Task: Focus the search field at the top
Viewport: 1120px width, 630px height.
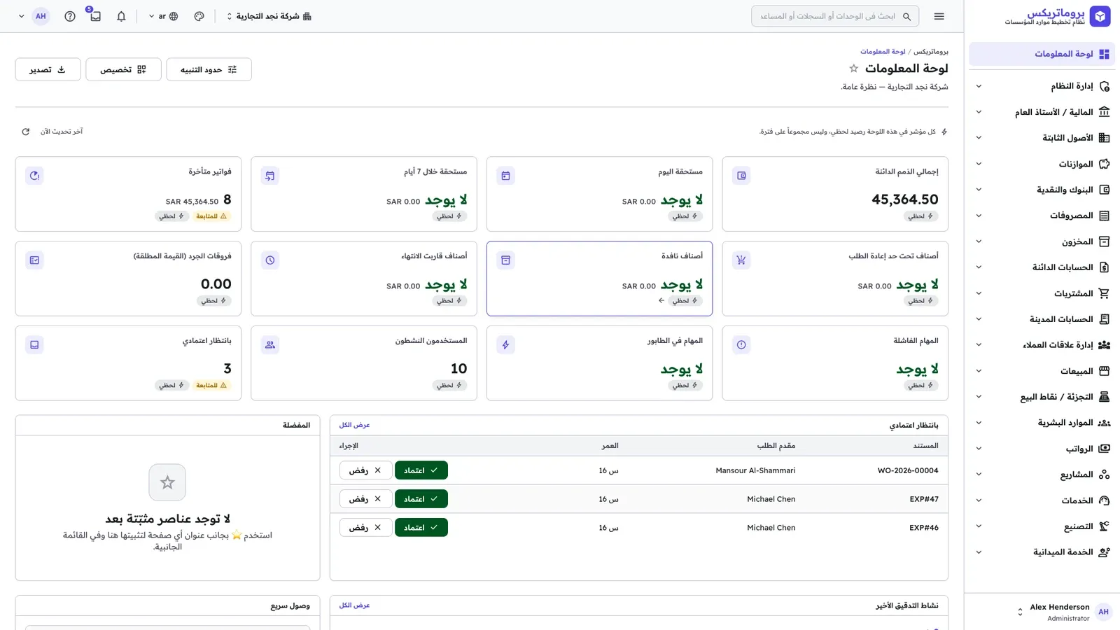Action: pos(835,16)
